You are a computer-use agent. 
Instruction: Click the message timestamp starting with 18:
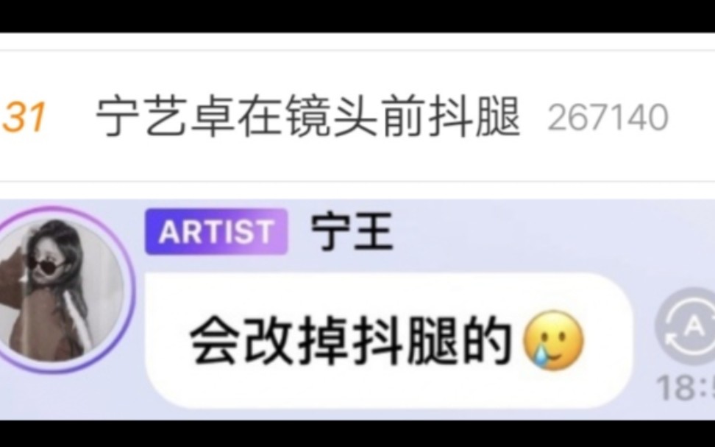click(686, 388)
